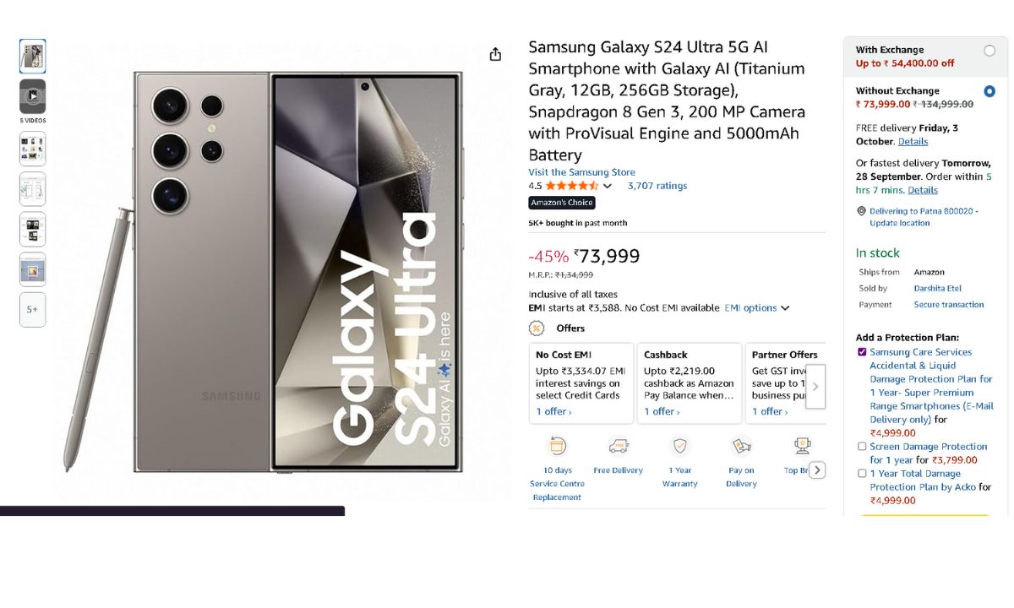Uncheck Samsung Care Services protection plan
Image resolution: width=1014 pixels, height=608 pixels.
(x=862, y=352)
